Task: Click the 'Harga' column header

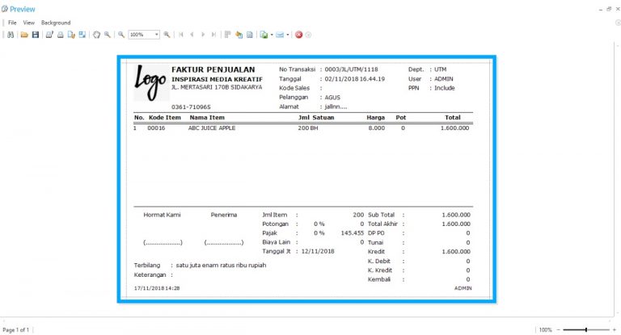Action: [375, 118]
